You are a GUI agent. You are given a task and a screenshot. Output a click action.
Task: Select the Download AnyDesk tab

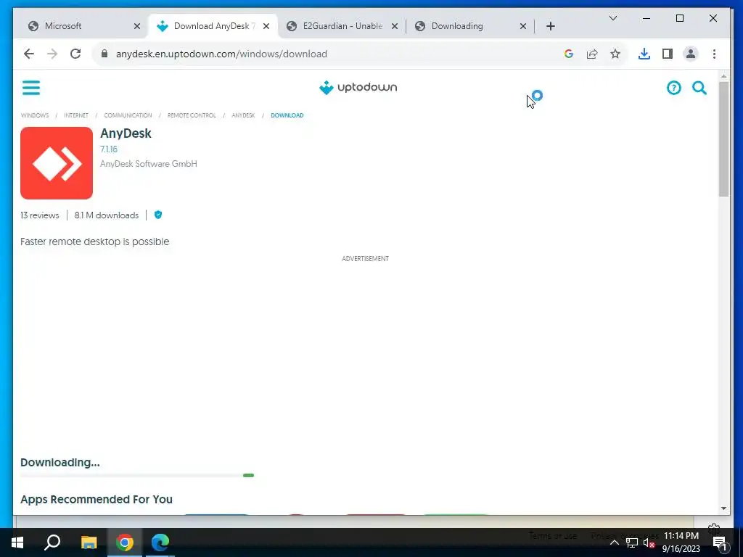pyautogui.click(x=213, y=26)
